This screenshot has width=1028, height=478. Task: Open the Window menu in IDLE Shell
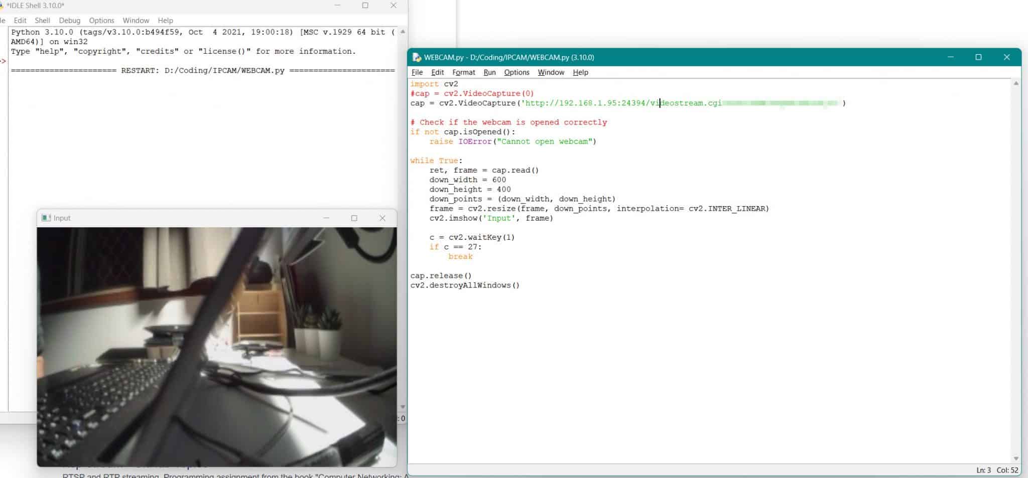pos(136,20)
